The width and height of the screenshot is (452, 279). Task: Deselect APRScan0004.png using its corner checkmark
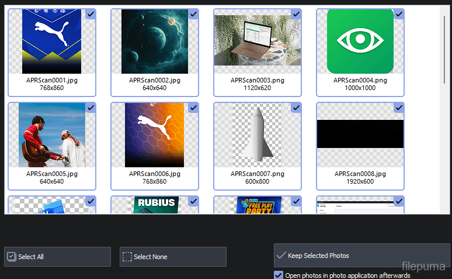[x=399, y=14]
